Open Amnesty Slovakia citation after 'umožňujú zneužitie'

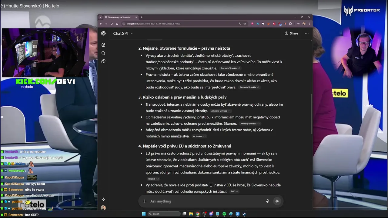(230, 68)
